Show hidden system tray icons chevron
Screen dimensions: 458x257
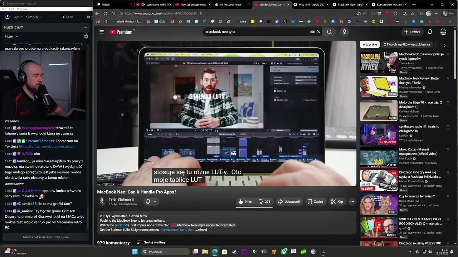410,252
